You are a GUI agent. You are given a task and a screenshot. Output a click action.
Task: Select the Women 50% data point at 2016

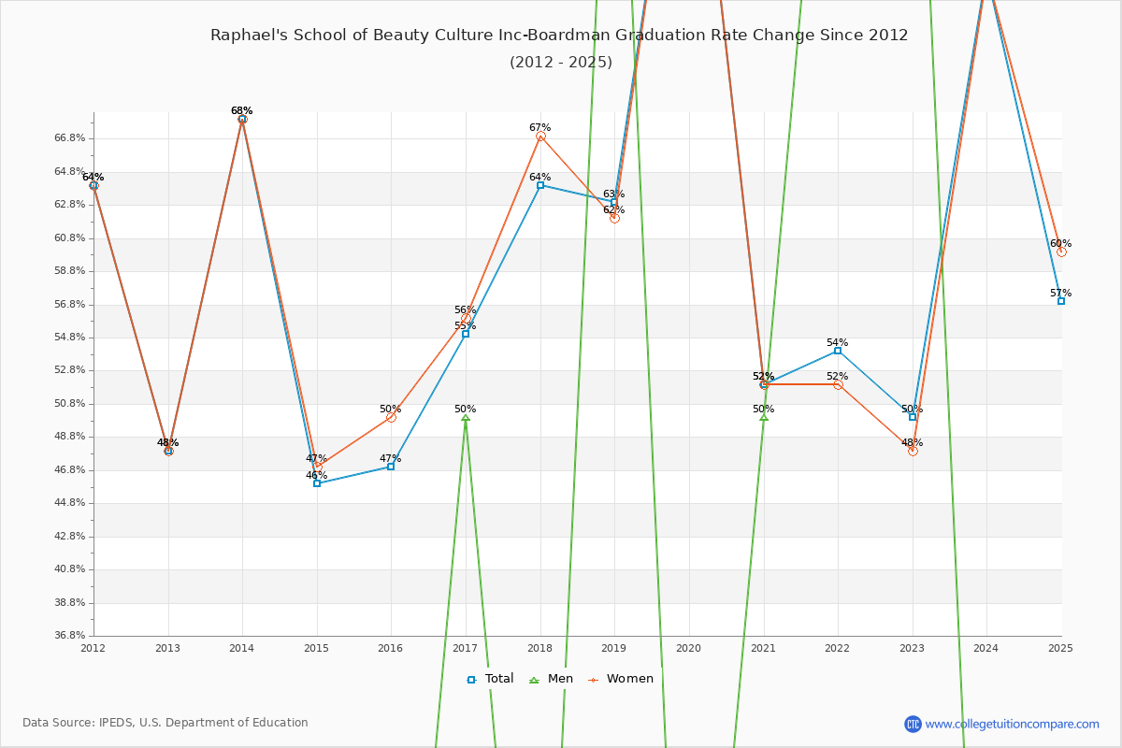coord(391,417)
